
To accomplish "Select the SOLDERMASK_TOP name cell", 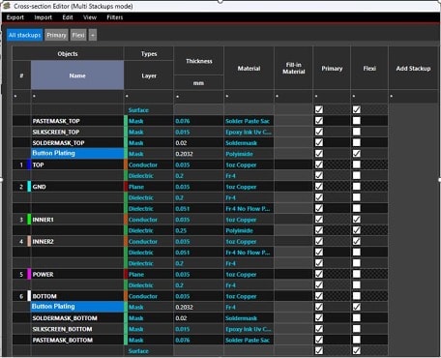I will 77,143.
